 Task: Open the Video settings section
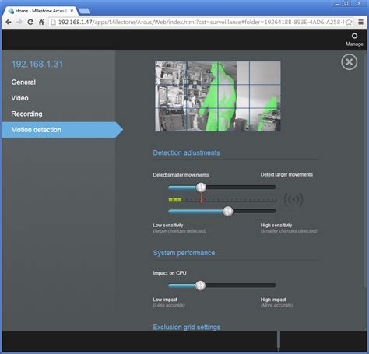click(19, 98)
